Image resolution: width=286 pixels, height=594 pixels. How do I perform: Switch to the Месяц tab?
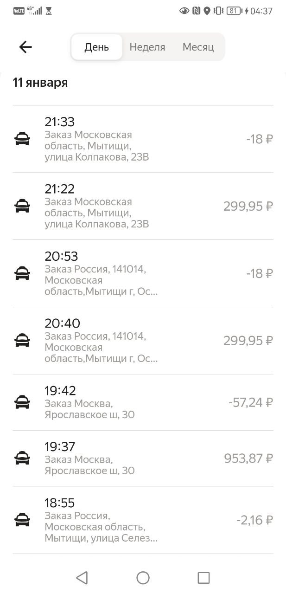pyautogui.click(x=198, y=47)
